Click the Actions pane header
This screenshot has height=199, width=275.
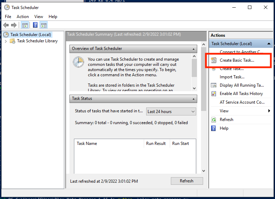pyautogui.click(x=241, y=35)
